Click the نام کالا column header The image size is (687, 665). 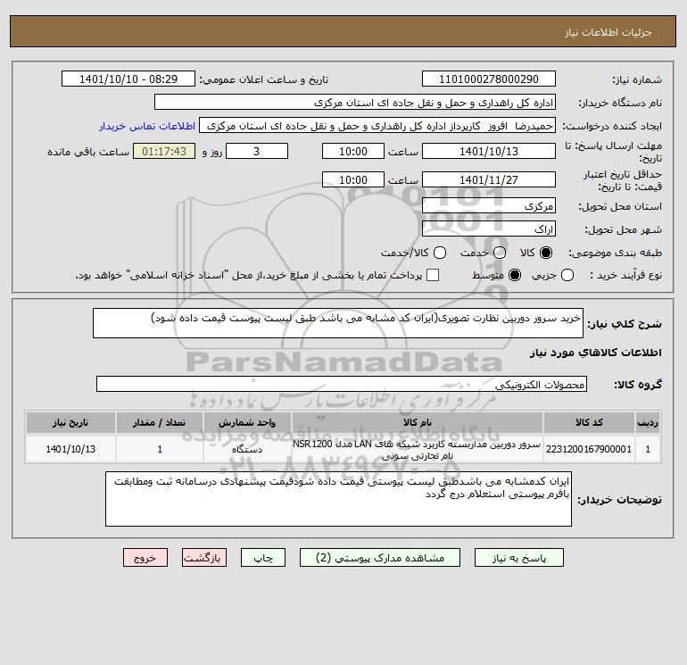[418, 422]
